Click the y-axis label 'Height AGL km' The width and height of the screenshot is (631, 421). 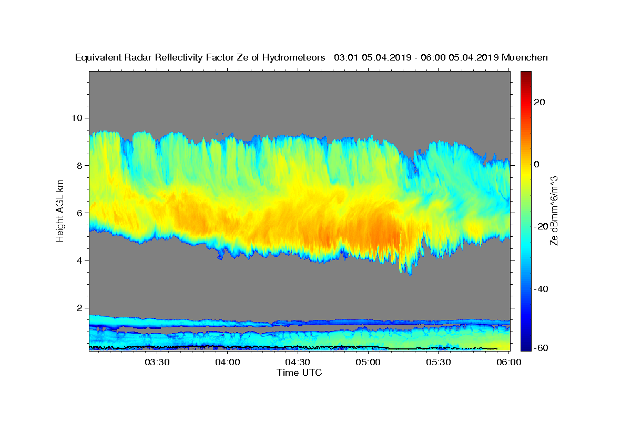[x=60, y=211]
